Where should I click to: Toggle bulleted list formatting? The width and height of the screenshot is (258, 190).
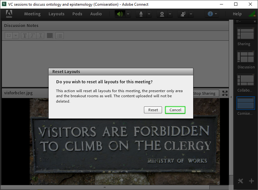[59, 36]
